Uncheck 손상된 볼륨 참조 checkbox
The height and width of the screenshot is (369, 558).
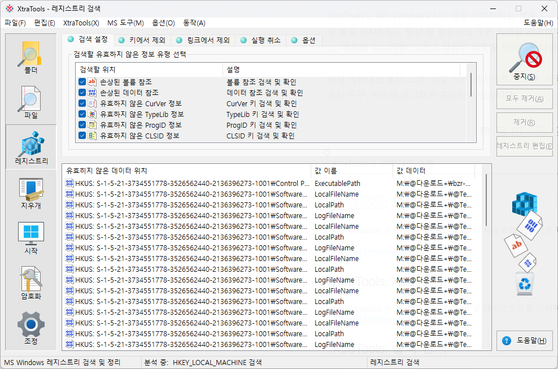pos(82,82)
